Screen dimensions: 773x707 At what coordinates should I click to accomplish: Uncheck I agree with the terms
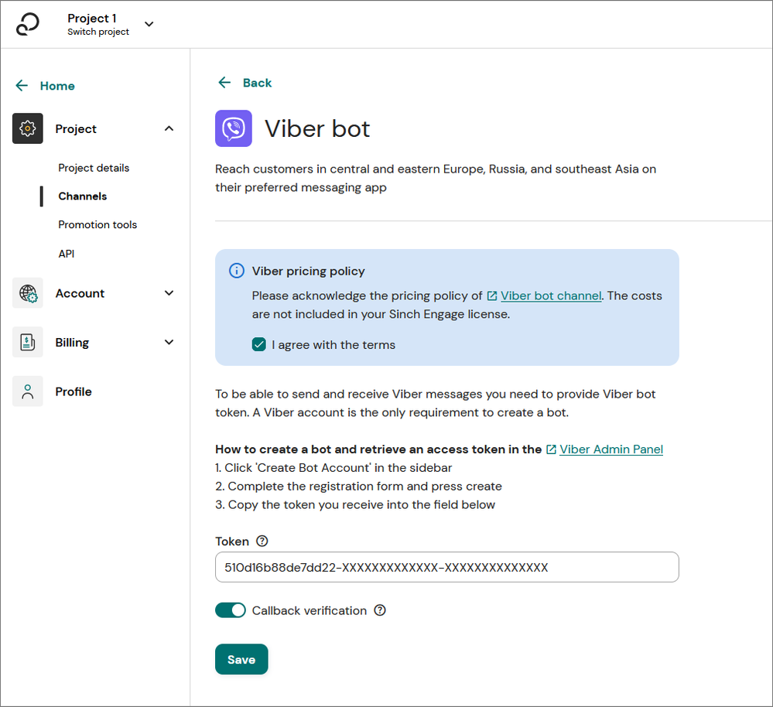click(x=258, y=344)
